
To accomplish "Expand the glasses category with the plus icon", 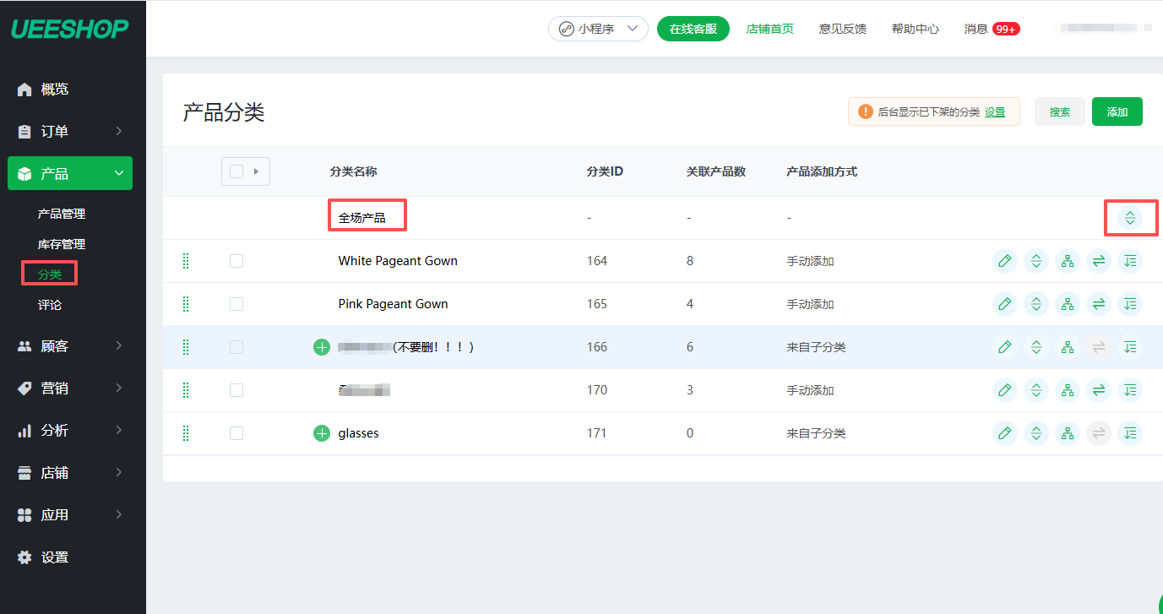I will pyautogui.click(x=322, y=433).
